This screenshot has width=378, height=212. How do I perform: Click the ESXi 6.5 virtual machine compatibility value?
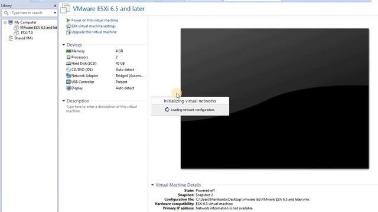(214, 204)
